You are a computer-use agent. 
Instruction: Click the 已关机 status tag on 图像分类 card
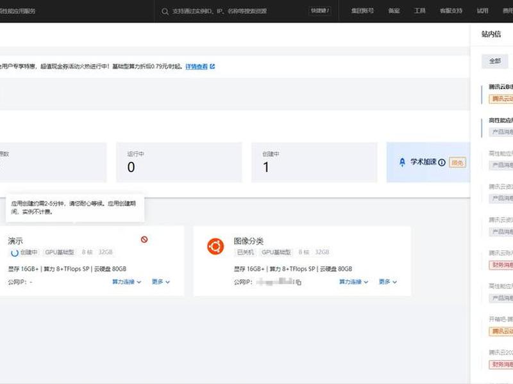[246, 252]
